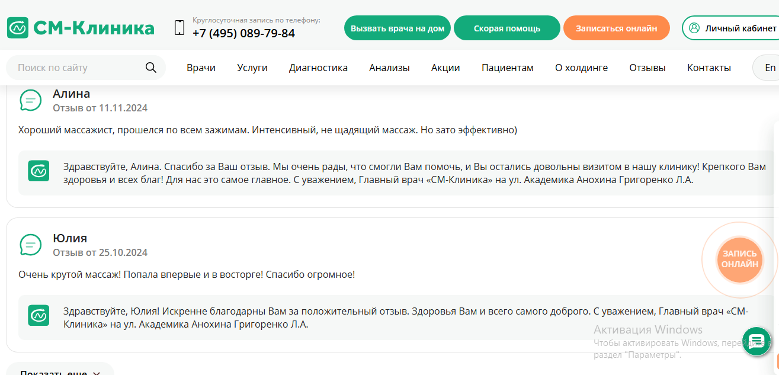Click the Скорая помощь button

(x=506, y=27)
